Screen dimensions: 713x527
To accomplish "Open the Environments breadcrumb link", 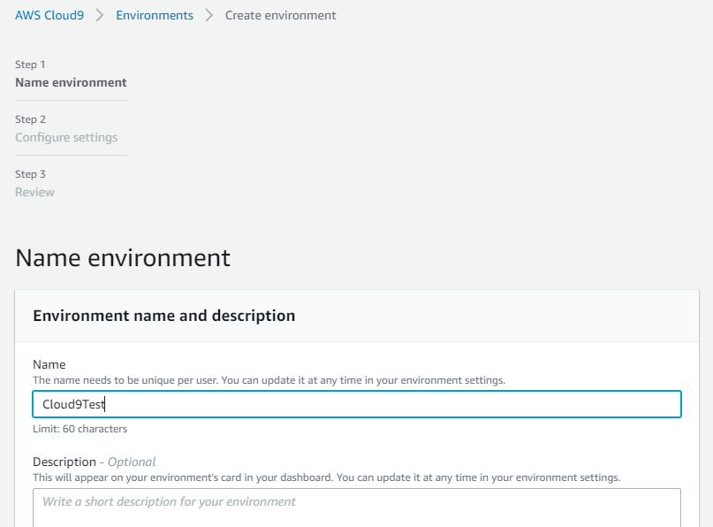I will pos(155,15).
